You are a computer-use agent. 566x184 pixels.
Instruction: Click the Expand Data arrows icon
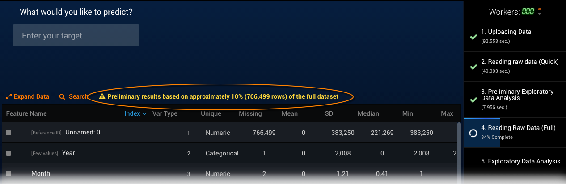coord(9,96)
